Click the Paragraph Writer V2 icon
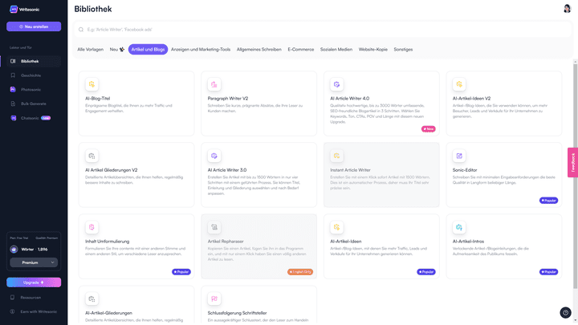 [214, 84]
